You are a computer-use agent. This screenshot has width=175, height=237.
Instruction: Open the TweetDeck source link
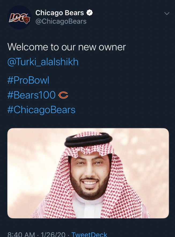(x=89, y=234)
